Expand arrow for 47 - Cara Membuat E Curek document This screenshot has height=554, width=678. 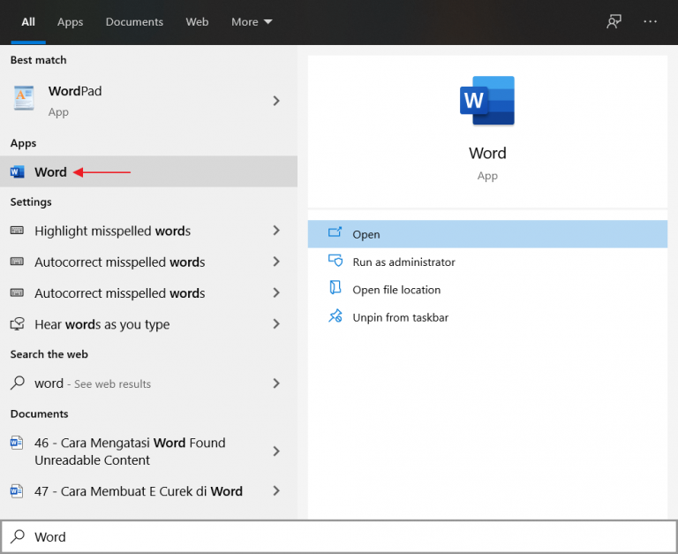click(276, 490)
